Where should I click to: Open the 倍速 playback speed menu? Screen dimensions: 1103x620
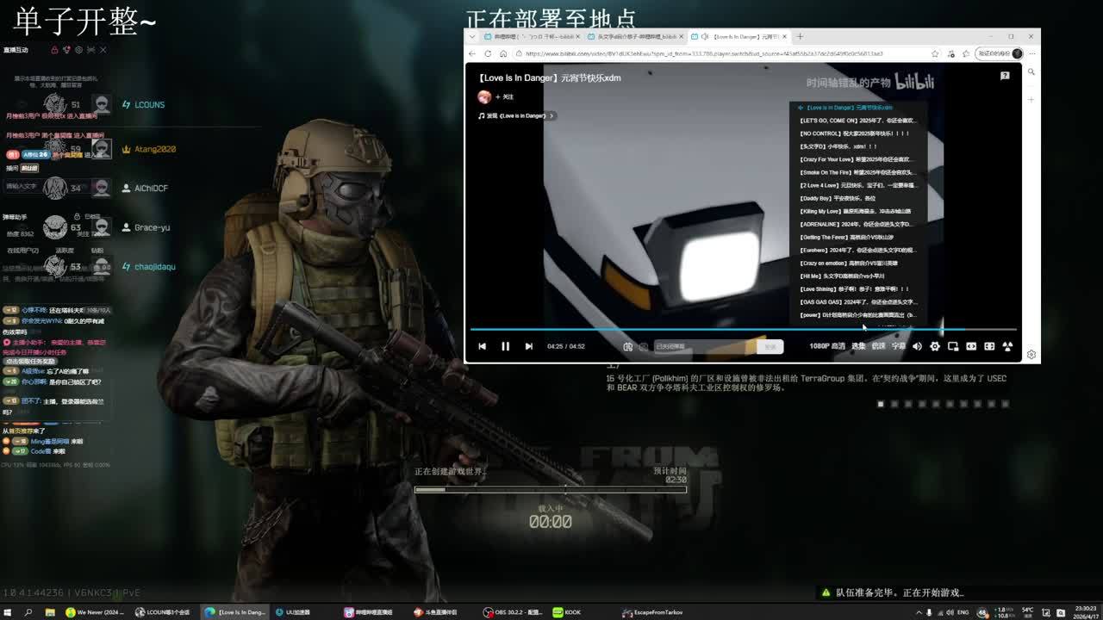point(878,346)
